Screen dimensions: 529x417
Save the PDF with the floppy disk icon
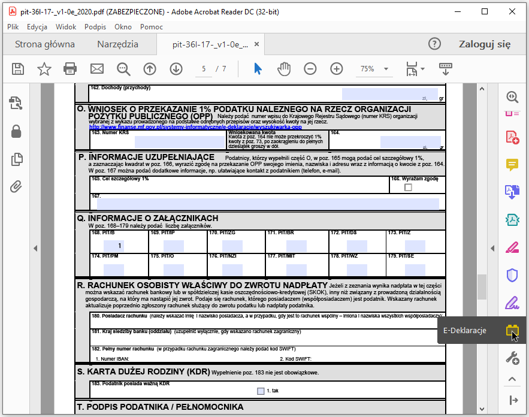18,69
